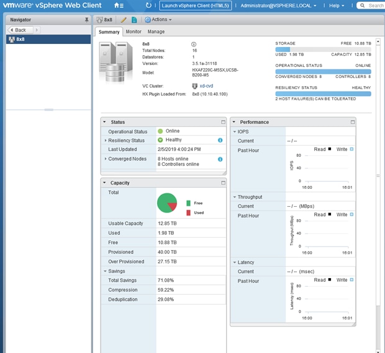Image resolution: width=385 pixels, height=353 pixels.
Task: Click in the Search field
Action: click(x=376, y=6)
